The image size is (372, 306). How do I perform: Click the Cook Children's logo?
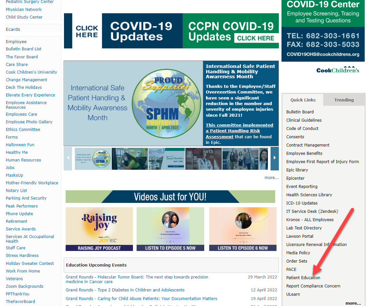tap(338, 70)
